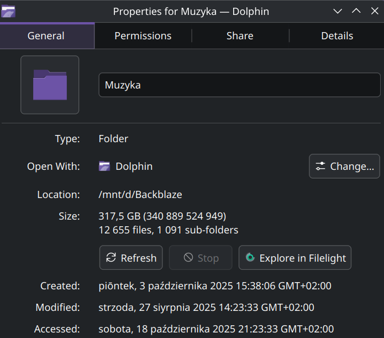Click the Stop button label
The image size is (384, 338).
point(208,258)
